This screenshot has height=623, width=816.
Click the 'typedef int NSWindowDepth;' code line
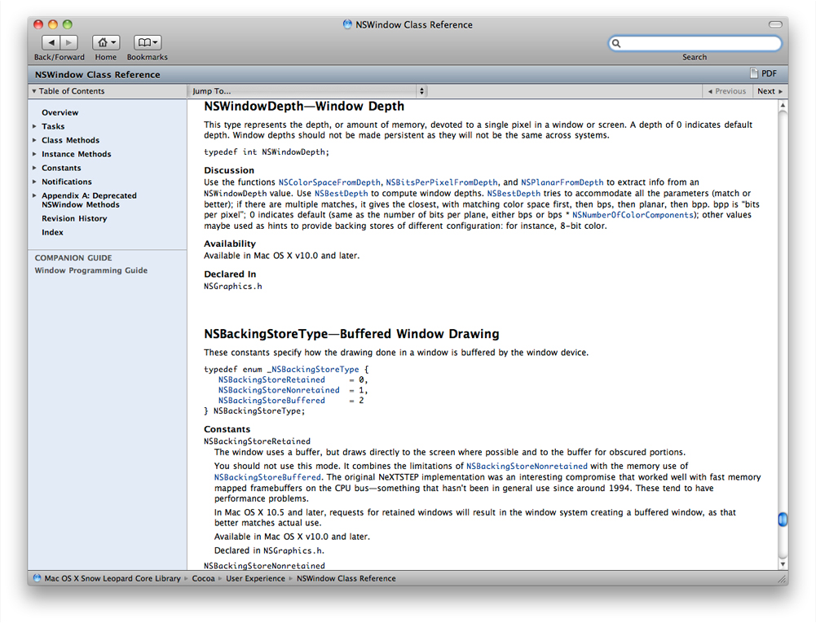(x=267, y=151)
